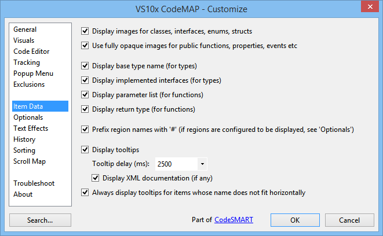Toggle Display tooltips checkbox
Screen dimensions: 383x236
pos(85,149)
